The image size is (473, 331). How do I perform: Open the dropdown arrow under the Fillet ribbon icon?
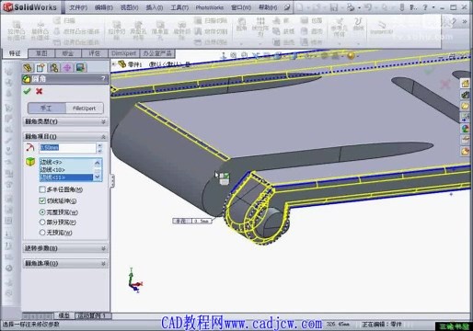[241, 43]
